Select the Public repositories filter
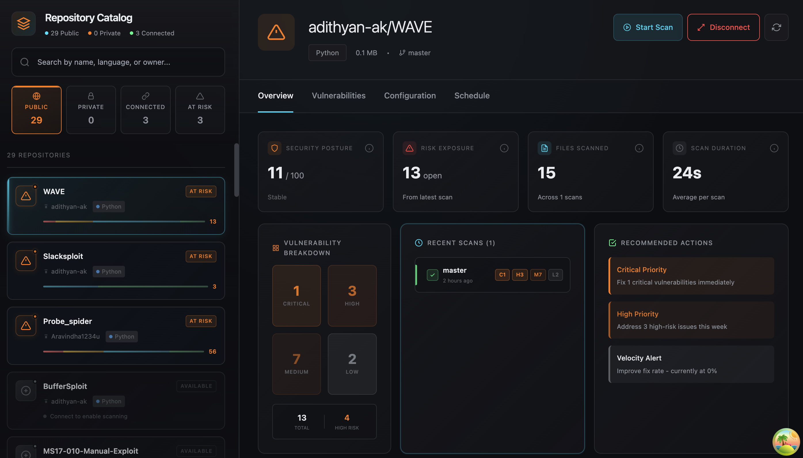803x458 pixels. click(37, 110)
